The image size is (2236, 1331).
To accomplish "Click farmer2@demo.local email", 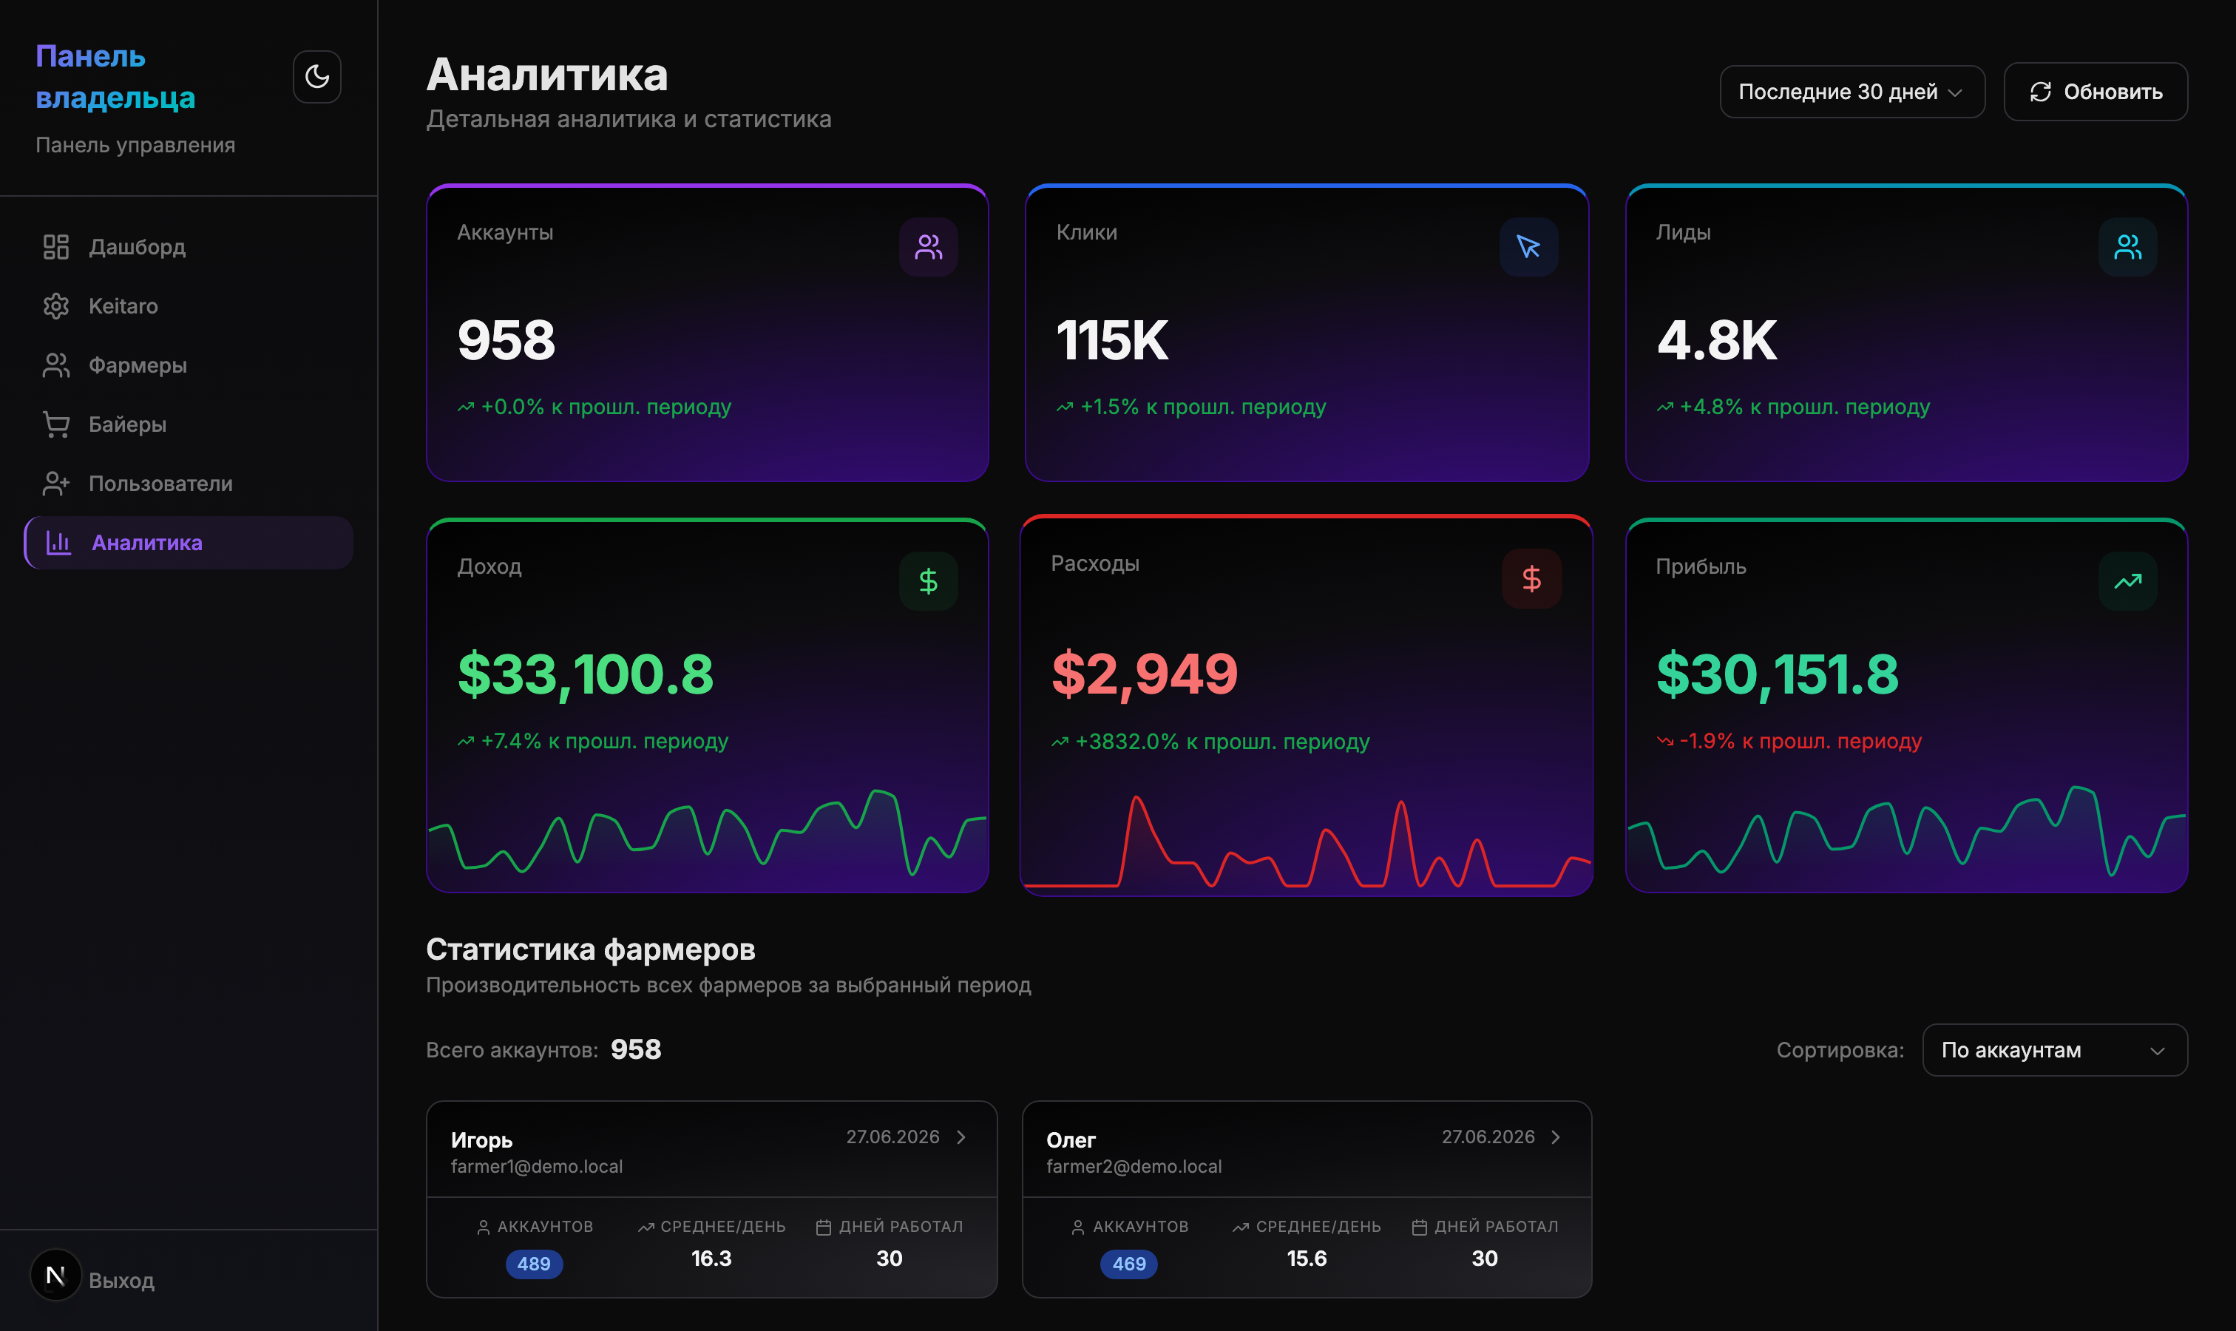I will 1134,1167.
